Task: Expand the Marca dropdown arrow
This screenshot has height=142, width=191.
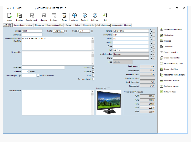Action: (154, 39)
